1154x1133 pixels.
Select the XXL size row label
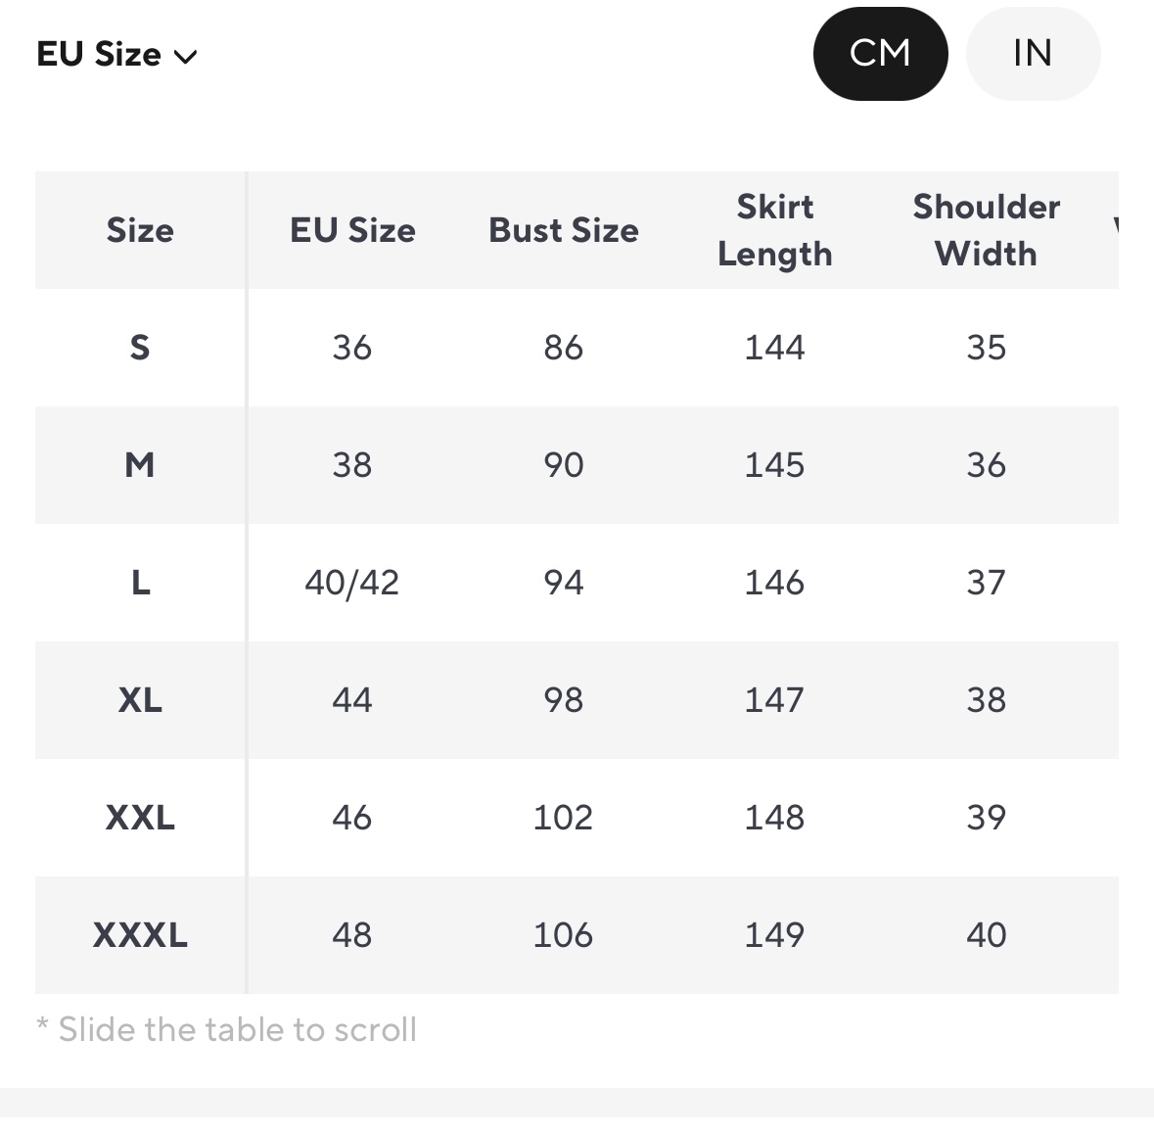(x=140, y=818)
